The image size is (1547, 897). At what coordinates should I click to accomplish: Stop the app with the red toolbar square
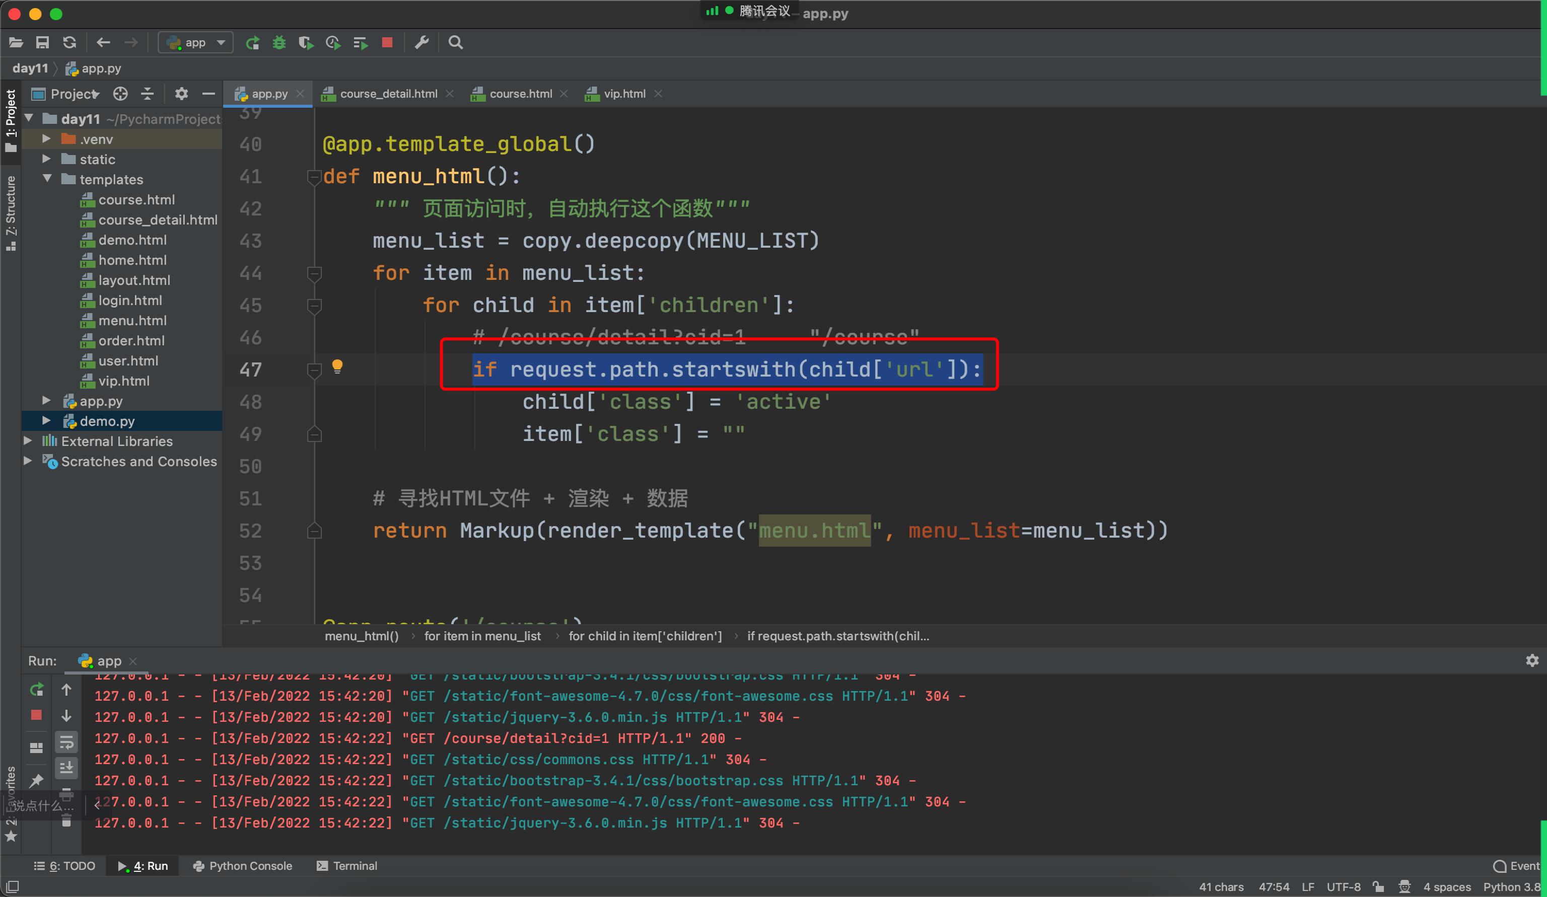click(387, 42)
